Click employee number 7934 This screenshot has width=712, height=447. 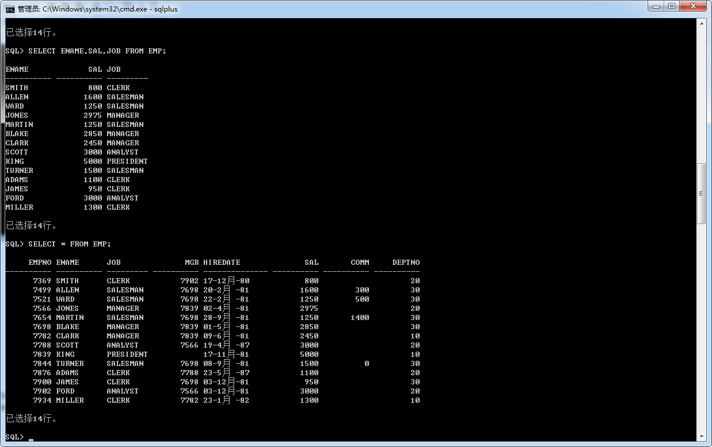point(42,400)
